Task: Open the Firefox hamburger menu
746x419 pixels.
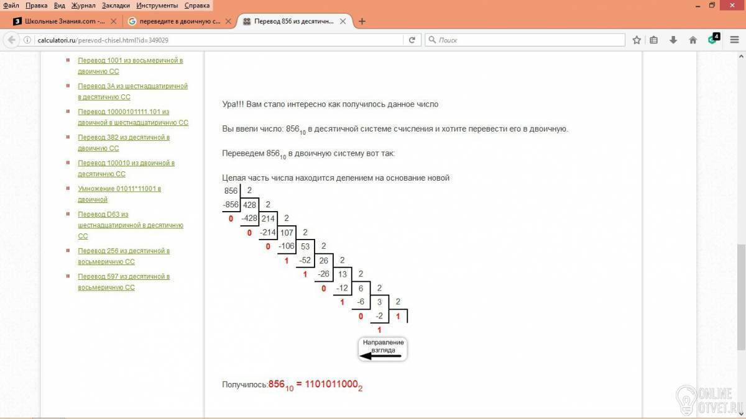Action: pos(735,40)
